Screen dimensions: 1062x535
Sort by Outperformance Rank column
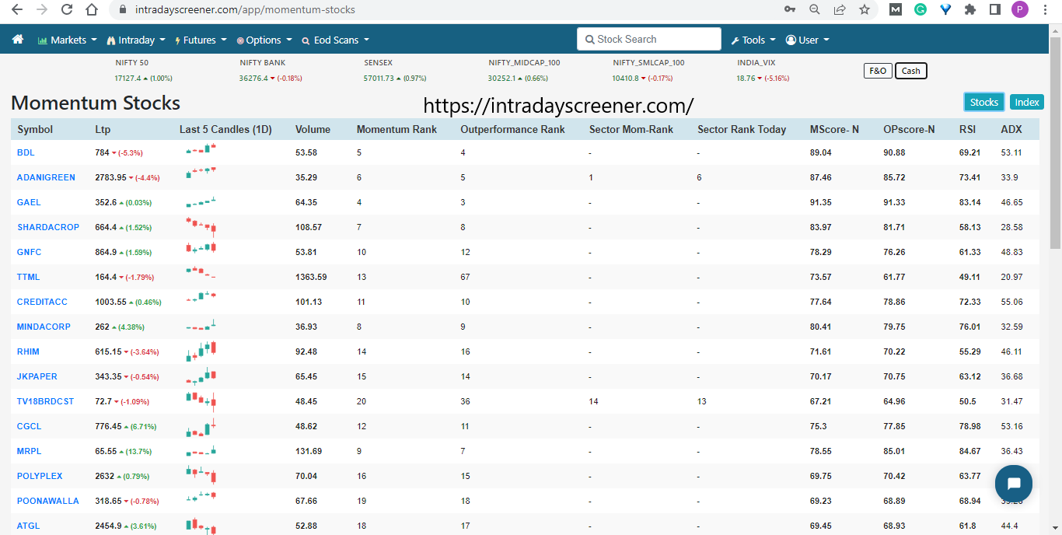coord(512,130)
